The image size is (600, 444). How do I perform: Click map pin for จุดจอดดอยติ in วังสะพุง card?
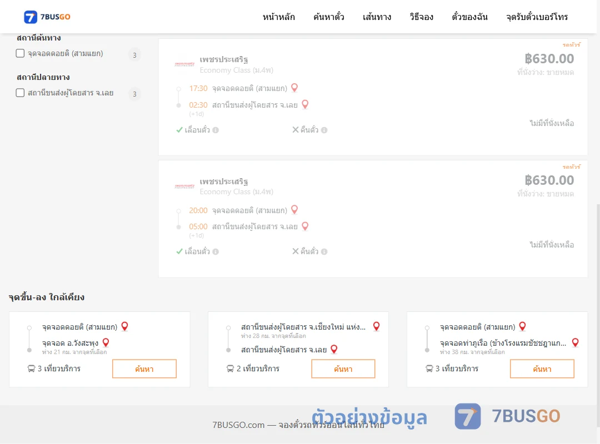coord(124,326)
